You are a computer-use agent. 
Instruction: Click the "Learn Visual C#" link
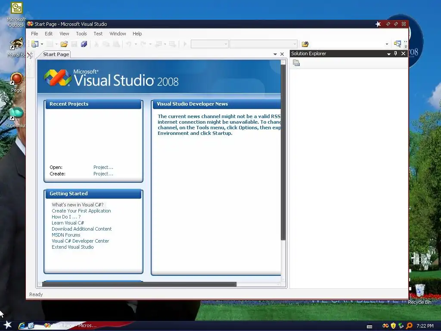point(68,223)
